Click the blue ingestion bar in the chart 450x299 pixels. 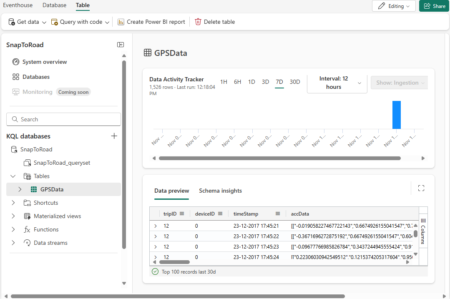(396, 115)
